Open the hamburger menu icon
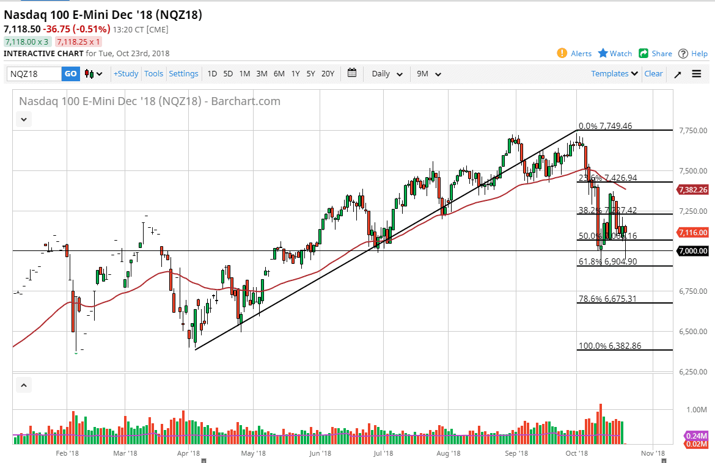 (696, 73)
